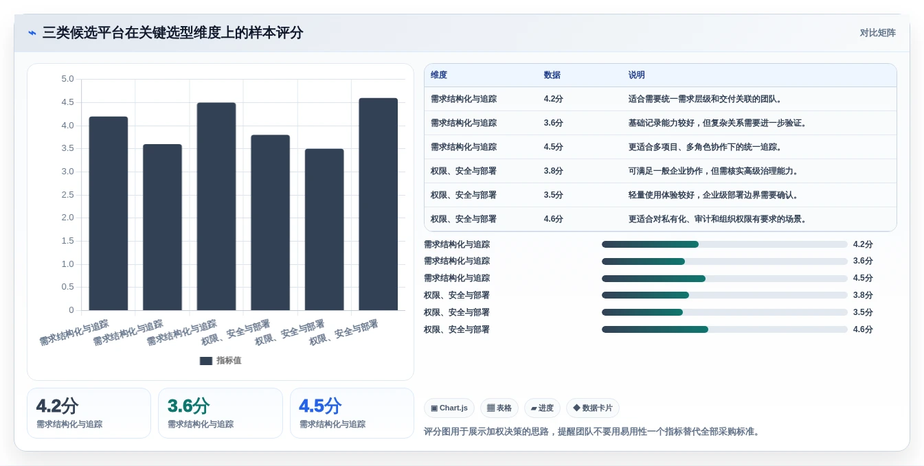
Task: Open the green 3.6分 data card
Action: coord(221,413)
